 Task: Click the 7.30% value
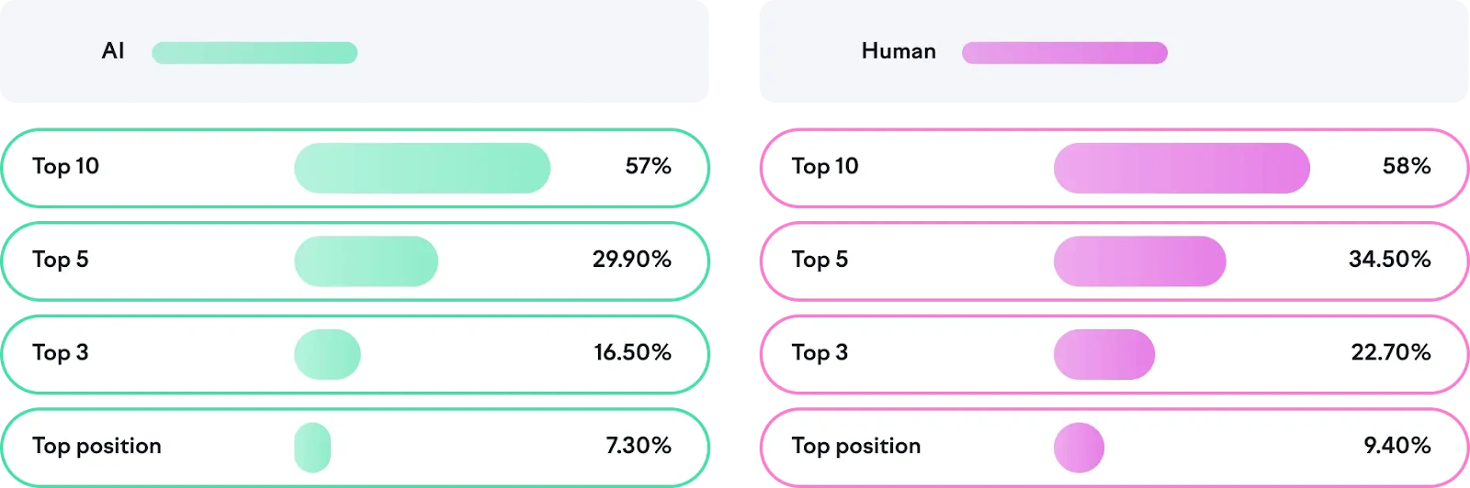pyautogui.click(x=638, y=446)
